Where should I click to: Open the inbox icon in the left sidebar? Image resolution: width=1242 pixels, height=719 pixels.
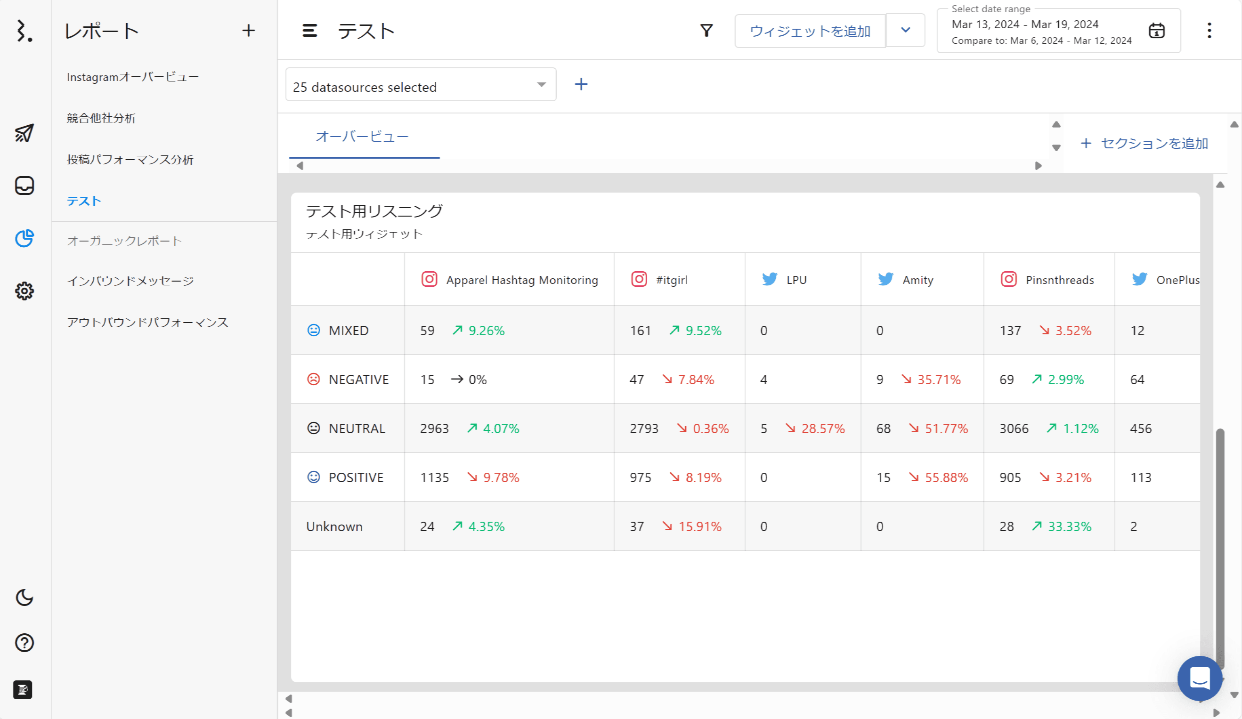tap(24, 186)
